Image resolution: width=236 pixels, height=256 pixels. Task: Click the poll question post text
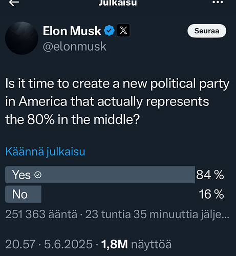pyautogui.click(x=117, y=101)
